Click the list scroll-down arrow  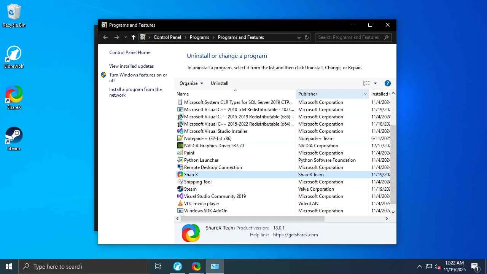pyautogui.click(x=393, y=212)
